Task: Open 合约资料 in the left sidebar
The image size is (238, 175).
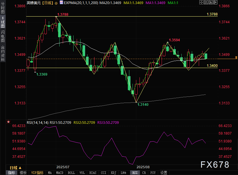Action: (x=3, y=53)
